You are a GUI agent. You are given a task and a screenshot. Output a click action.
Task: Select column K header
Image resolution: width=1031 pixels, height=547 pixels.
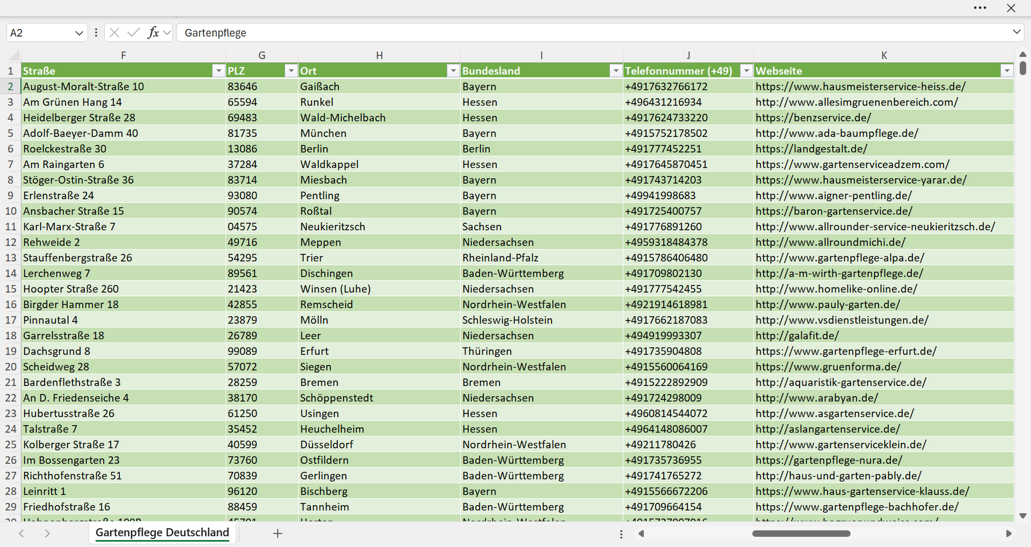click(x=884, y=56)
